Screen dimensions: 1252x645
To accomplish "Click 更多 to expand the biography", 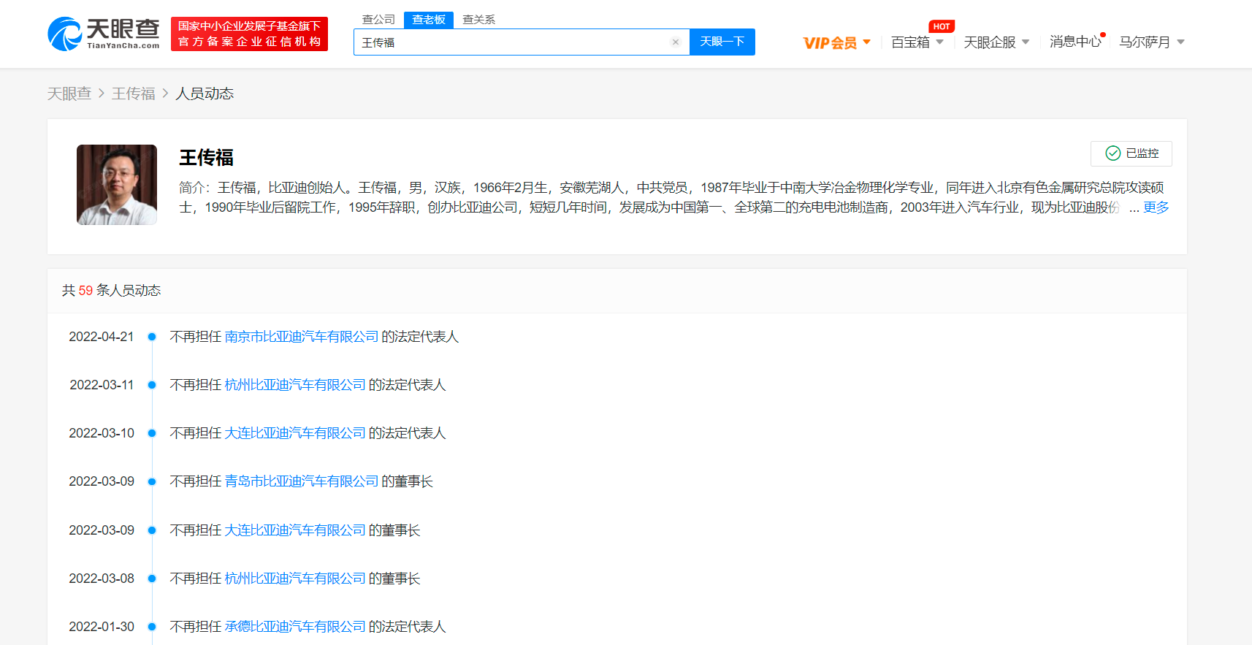I will click(x=1156, y=207).
